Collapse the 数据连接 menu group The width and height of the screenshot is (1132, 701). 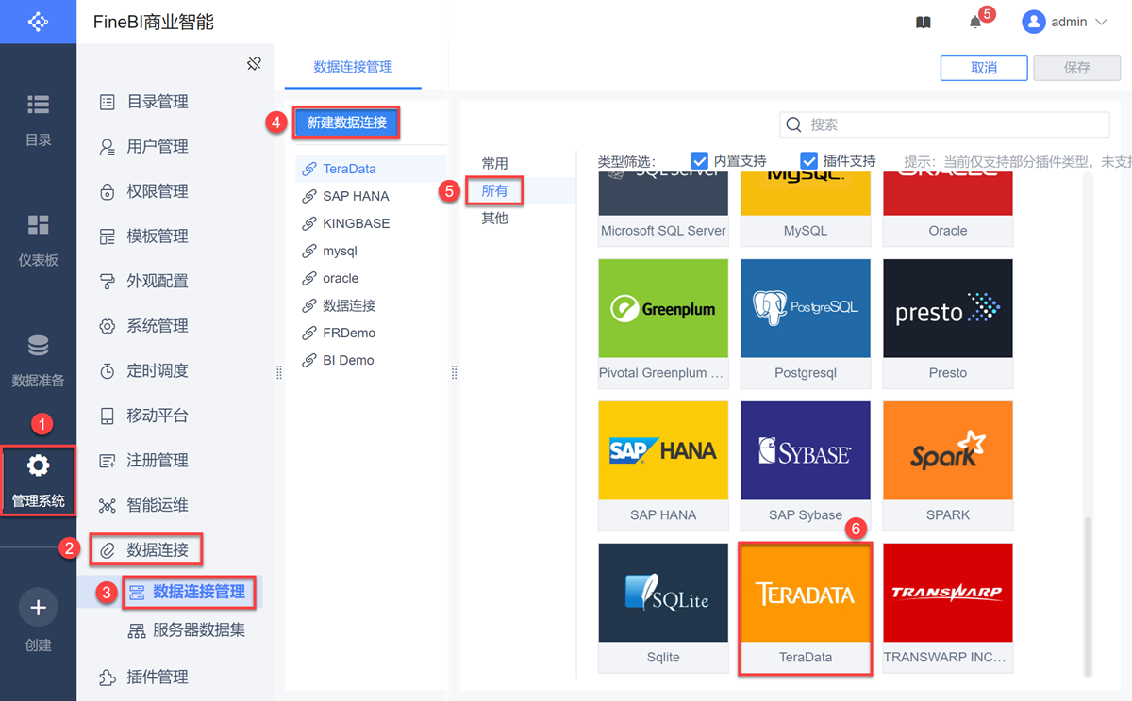click(146, 549)
